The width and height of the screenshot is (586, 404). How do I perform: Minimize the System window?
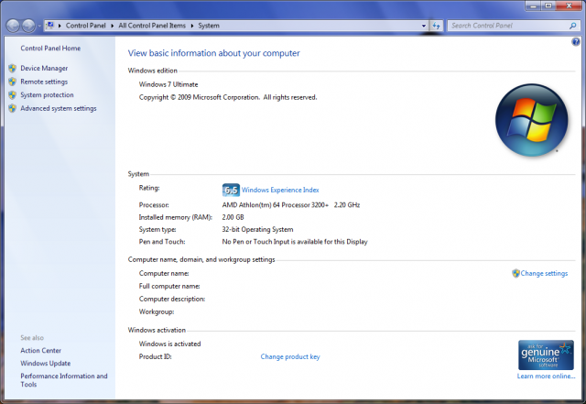pyautogui.click(x=533, y=5)
